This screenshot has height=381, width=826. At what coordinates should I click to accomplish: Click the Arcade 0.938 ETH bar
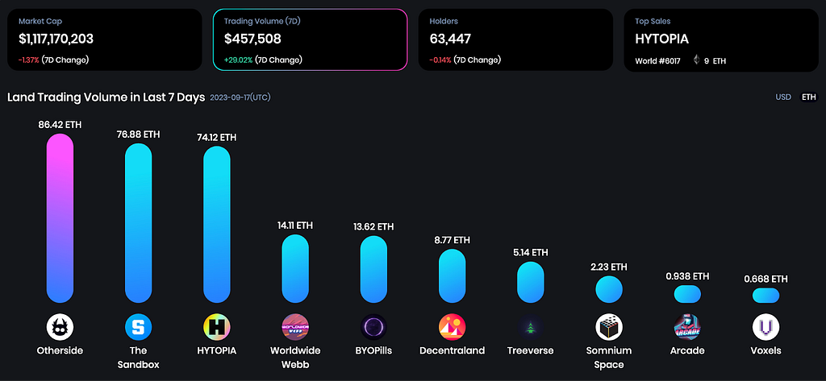pos(687,294)
